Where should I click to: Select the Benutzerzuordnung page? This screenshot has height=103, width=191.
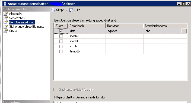pos(22,22)
